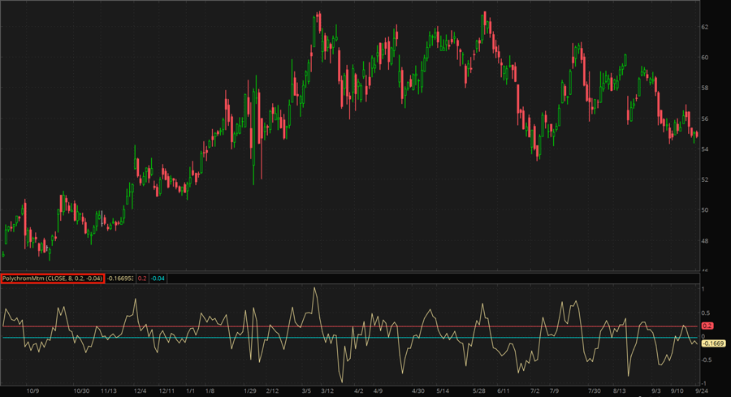731x397 pixels.
Task: Click the 62 label on price axis
Action: click(705, 27)
